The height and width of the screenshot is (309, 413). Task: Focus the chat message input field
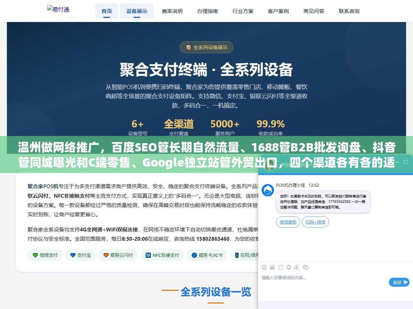point(324,283)
